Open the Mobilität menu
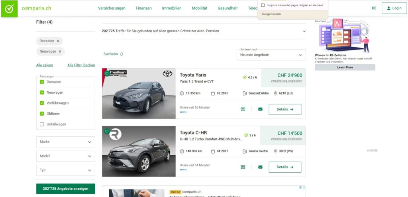The height and width of the screenshot is (197, 408). [200, 8]
